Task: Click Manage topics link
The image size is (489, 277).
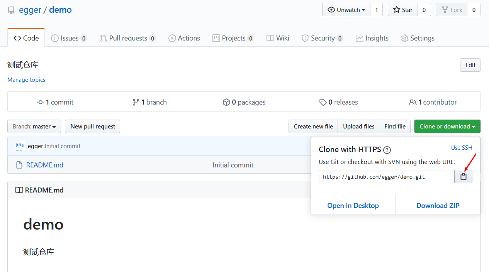Action: pyautogui.click(x=26, y=80)
